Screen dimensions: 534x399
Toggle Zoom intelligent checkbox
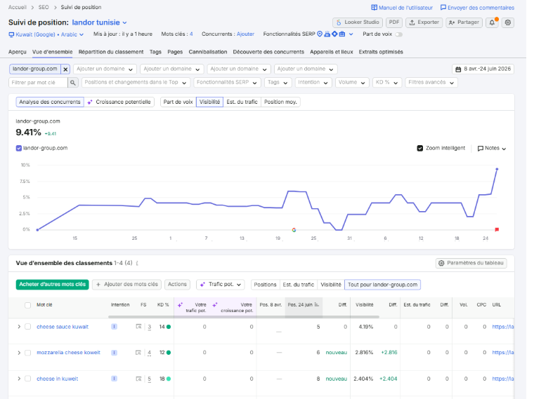(420, 148)
